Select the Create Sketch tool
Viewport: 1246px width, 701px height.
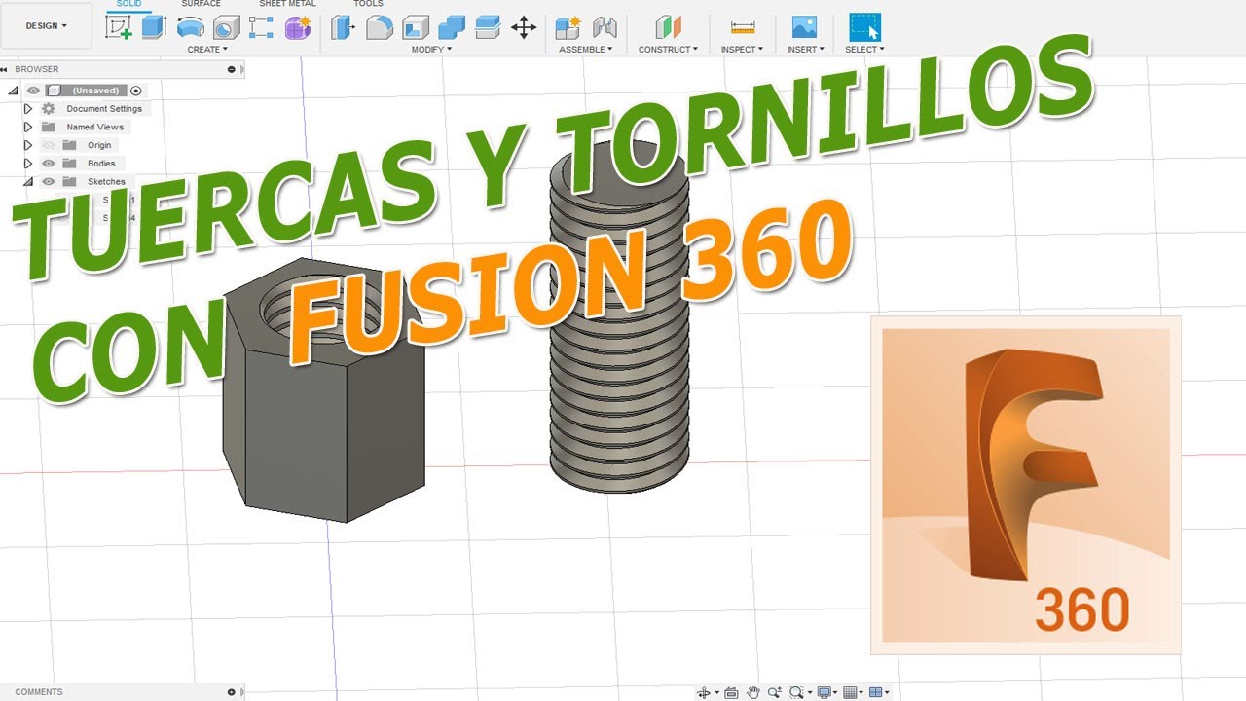119,27
